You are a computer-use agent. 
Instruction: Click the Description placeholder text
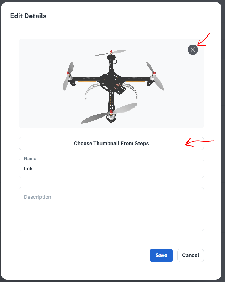click(x=38, y=197)
